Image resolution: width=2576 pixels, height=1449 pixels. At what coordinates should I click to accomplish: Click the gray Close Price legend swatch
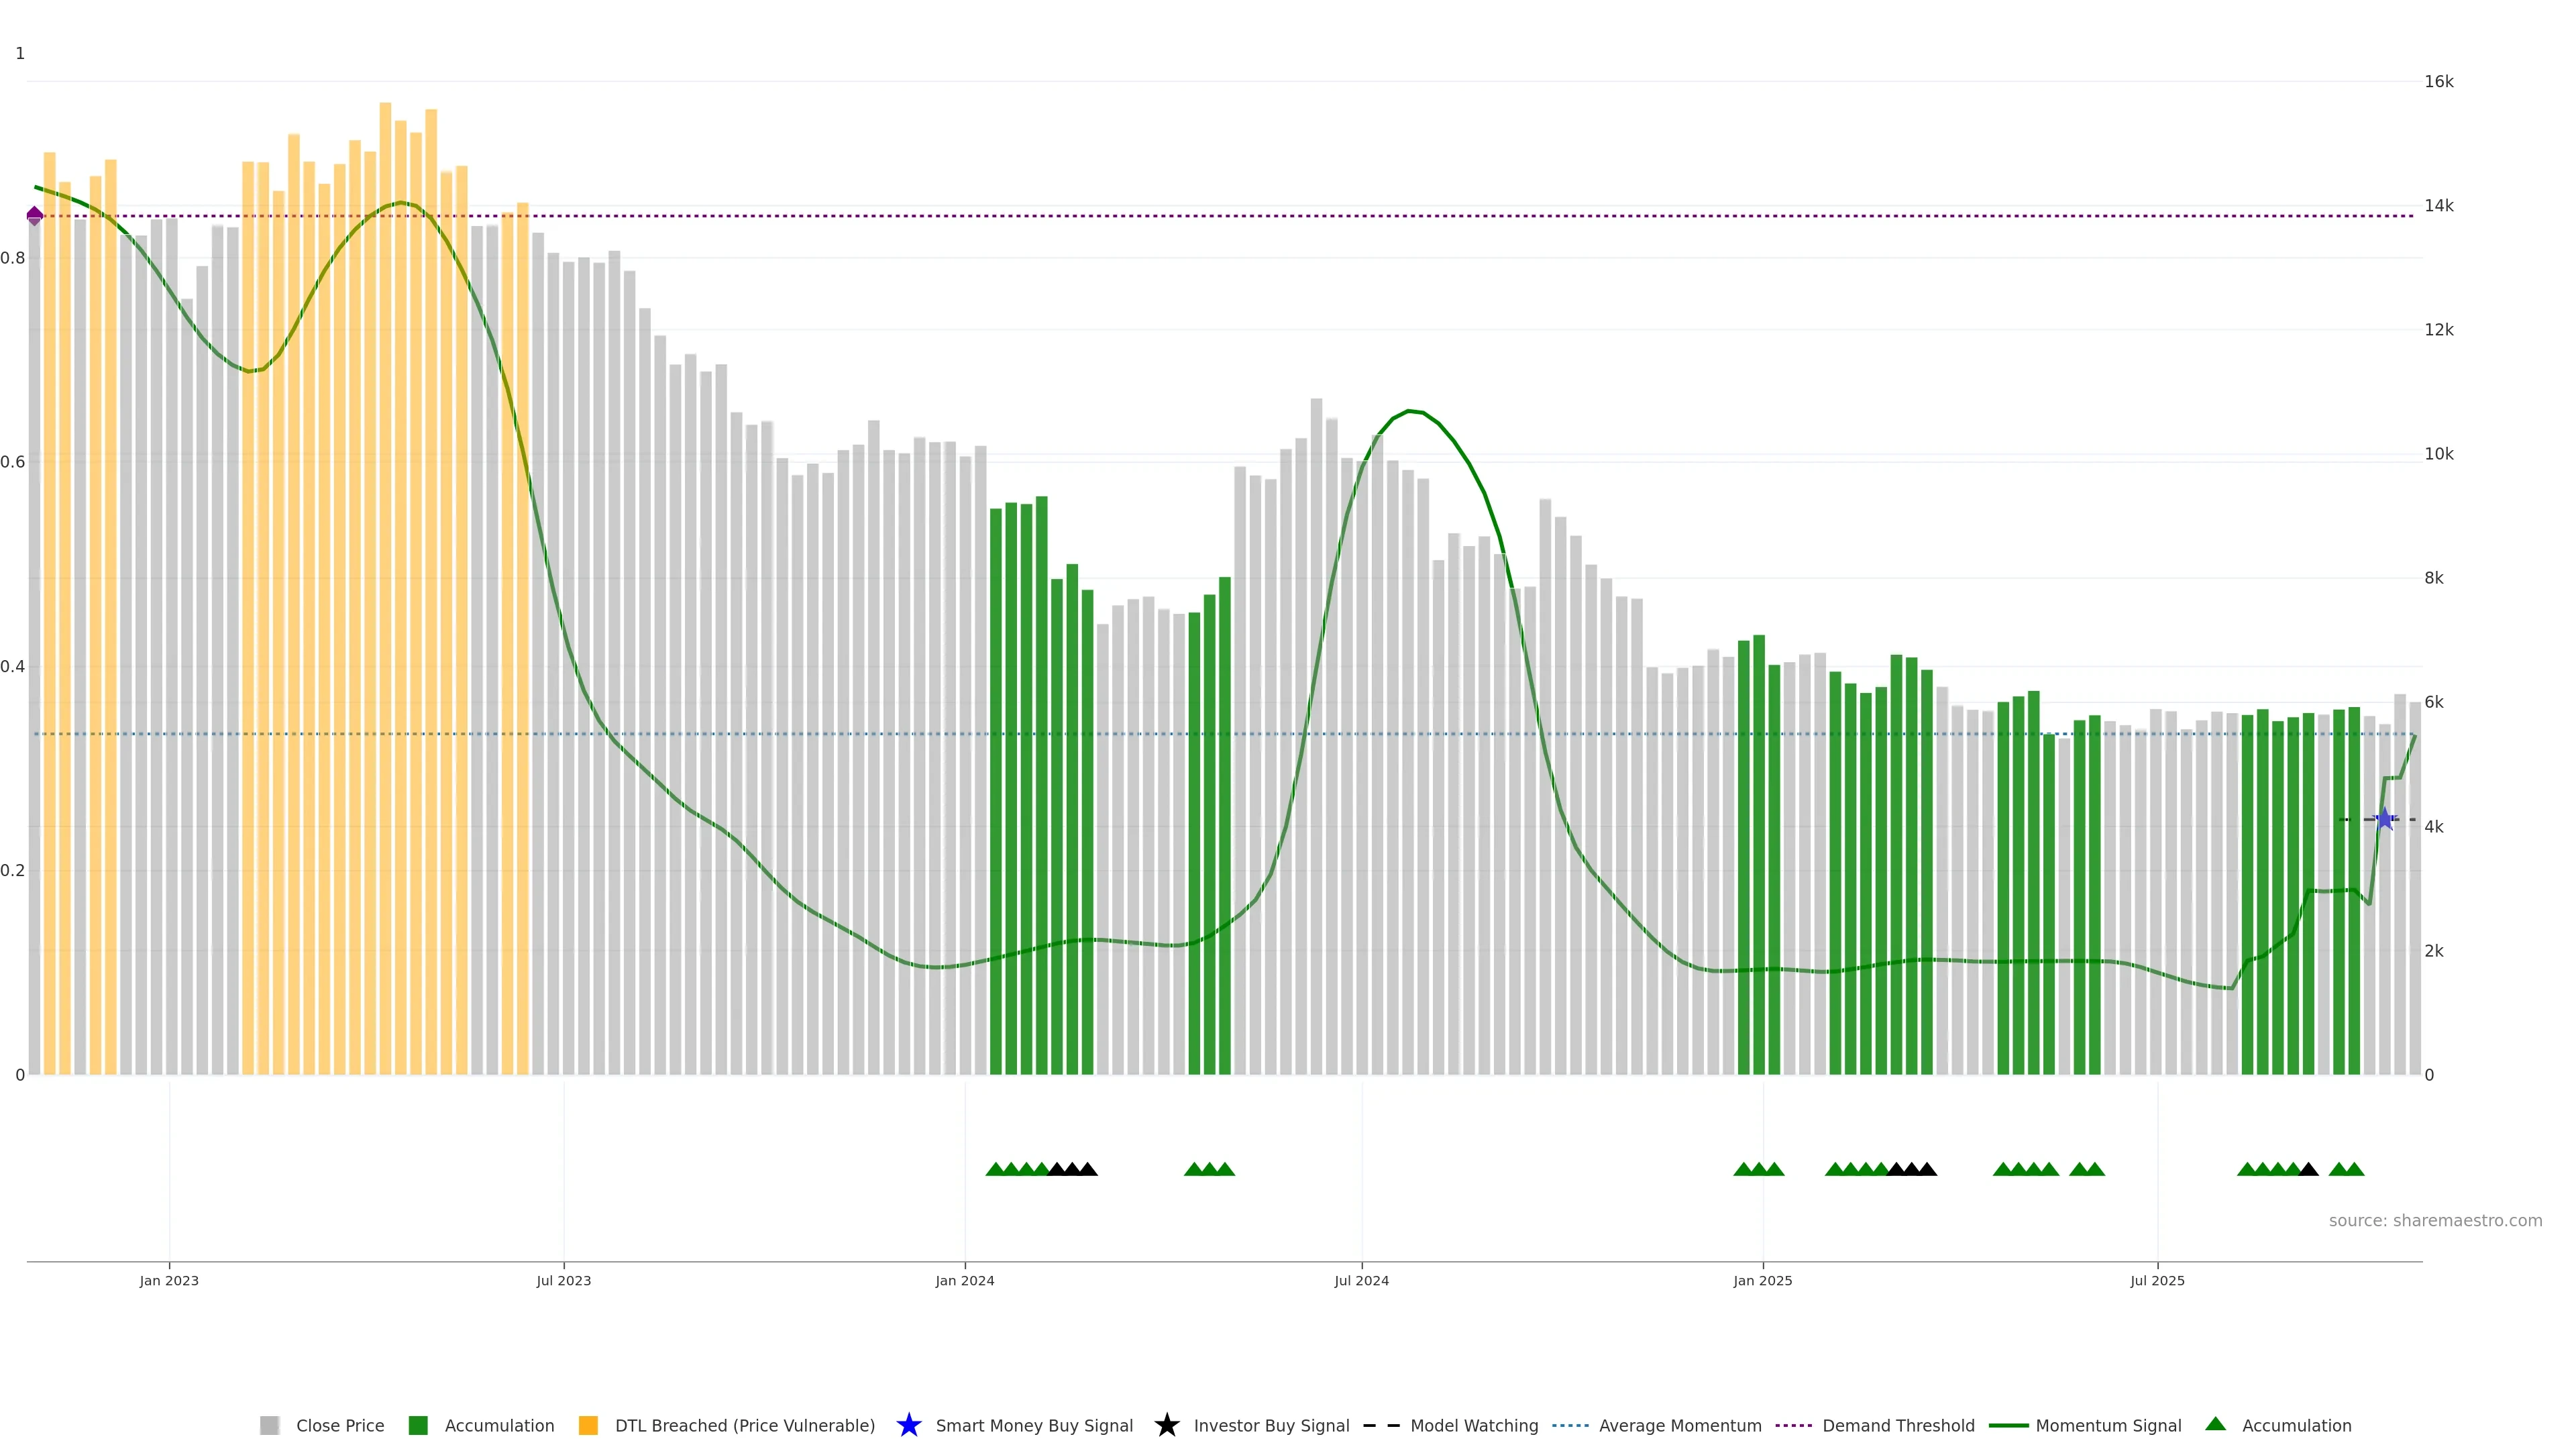pos(270,1425)
